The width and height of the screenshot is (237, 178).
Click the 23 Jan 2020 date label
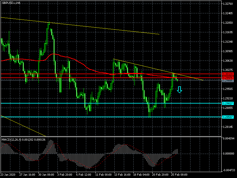(x=8, y=175)
